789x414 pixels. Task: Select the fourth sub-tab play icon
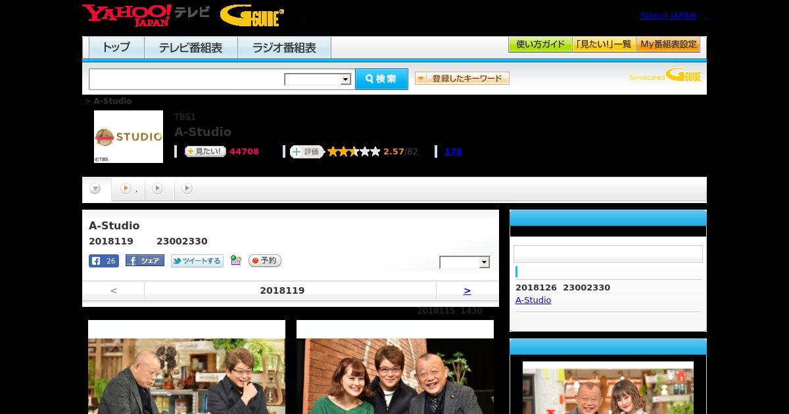tap(187, 189)
